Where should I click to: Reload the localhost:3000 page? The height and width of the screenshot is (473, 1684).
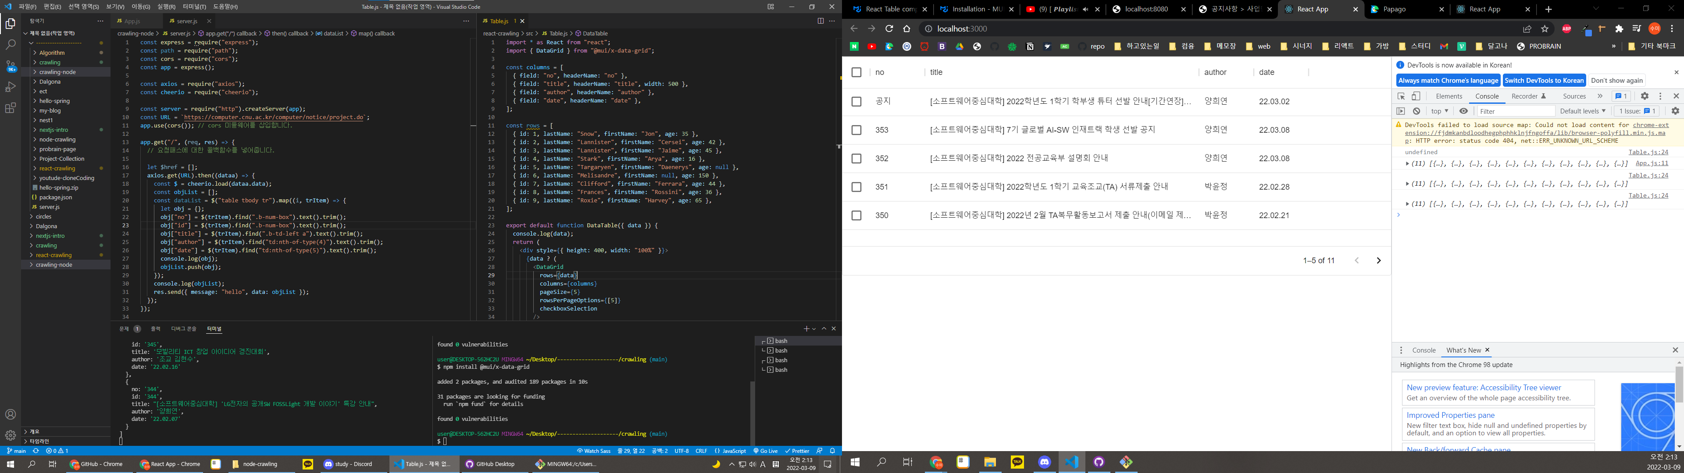(x=889, y=29)
